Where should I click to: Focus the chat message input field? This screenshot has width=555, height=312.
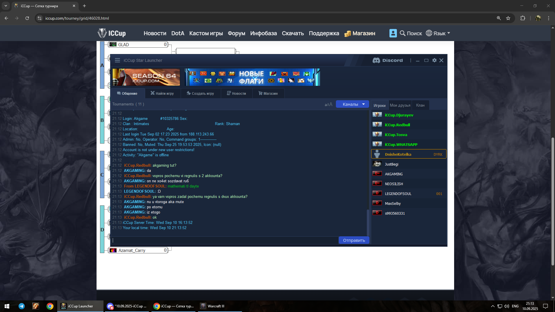point(225,240)
